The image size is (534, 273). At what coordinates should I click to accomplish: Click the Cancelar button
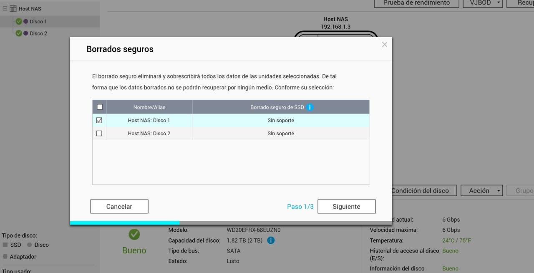pos(119,207)
